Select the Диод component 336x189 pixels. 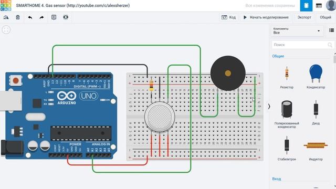pos(316,112)
